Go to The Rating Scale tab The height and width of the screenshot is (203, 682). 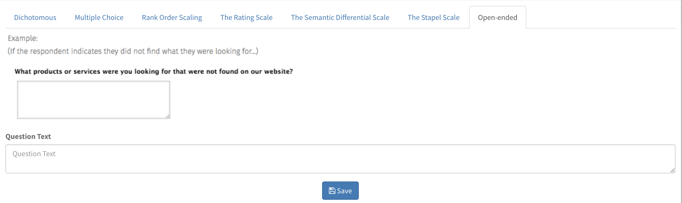coord(246,17)
